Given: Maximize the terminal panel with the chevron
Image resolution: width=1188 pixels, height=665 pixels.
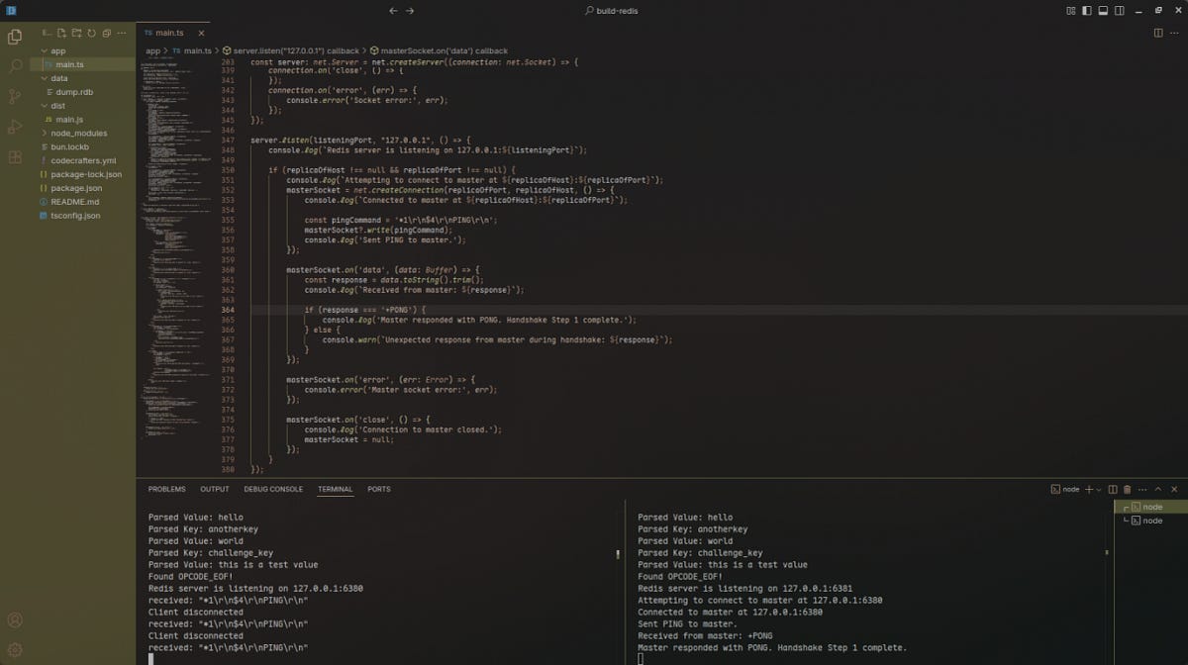Looking at the screenshot, I should 1158,488.
